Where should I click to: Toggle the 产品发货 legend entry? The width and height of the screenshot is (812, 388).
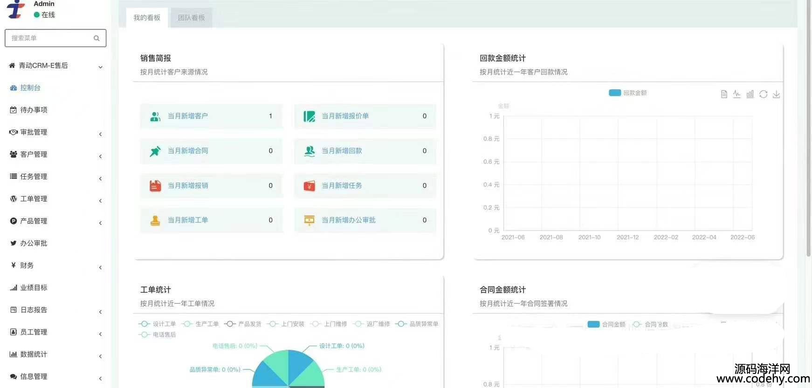pos(242,324)
